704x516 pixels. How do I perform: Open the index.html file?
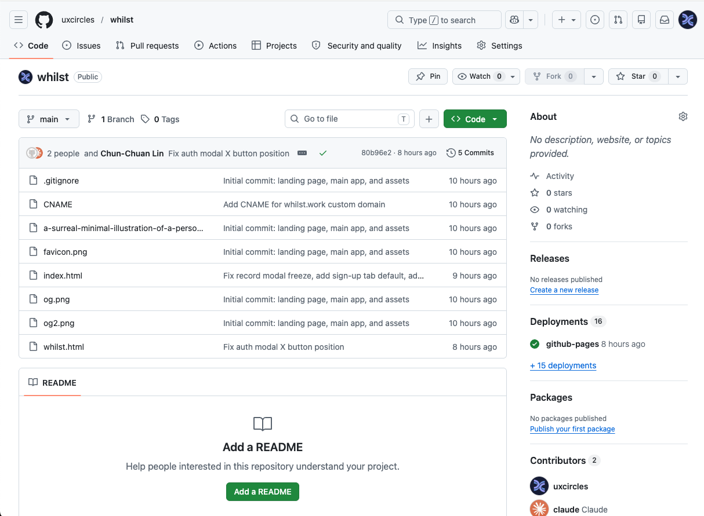point(63,276)
